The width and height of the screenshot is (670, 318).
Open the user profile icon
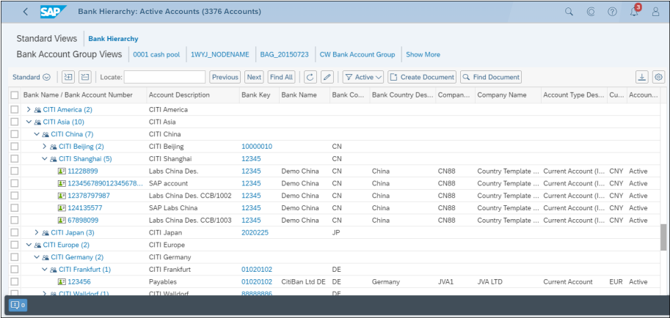(x=655, y=12)
